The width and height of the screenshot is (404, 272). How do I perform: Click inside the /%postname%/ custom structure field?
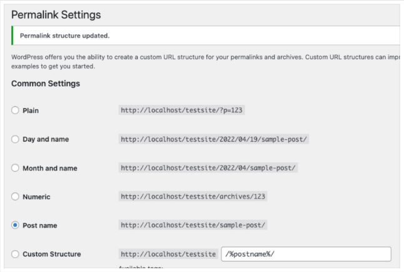point(306,254)
